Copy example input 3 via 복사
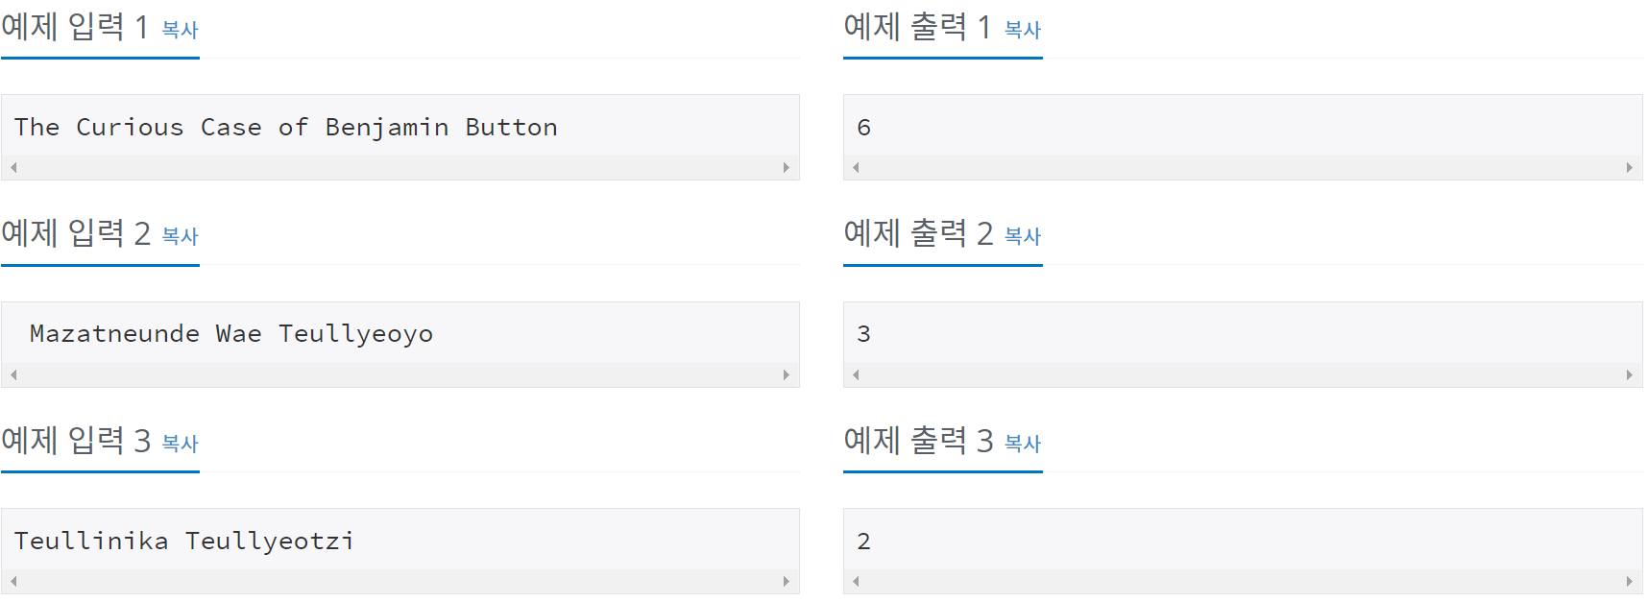 (182, 444)
